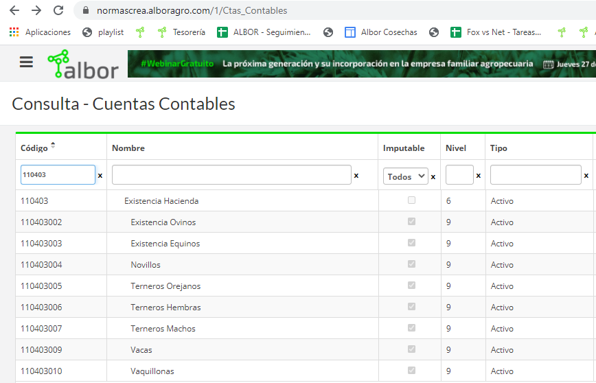Click the padlock site info icon
The width and height of the screenshot is (596, 383).
86,10
